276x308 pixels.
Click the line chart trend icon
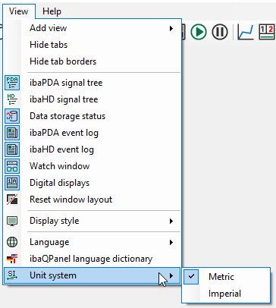(x=246, y=32)
